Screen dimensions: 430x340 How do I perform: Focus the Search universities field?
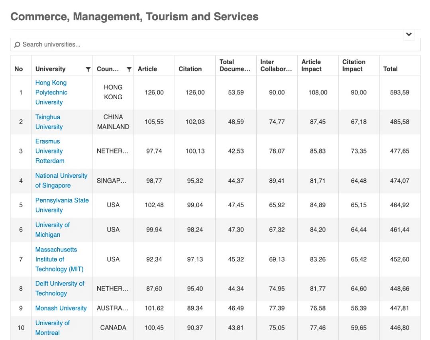(215, 44)
